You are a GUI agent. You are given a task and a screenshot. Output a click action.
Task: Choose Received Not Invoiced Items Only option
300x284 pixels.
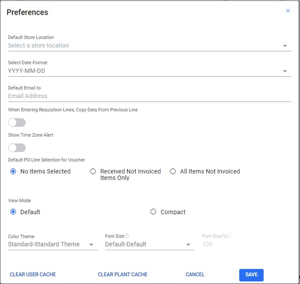click(x=93, y=172)
